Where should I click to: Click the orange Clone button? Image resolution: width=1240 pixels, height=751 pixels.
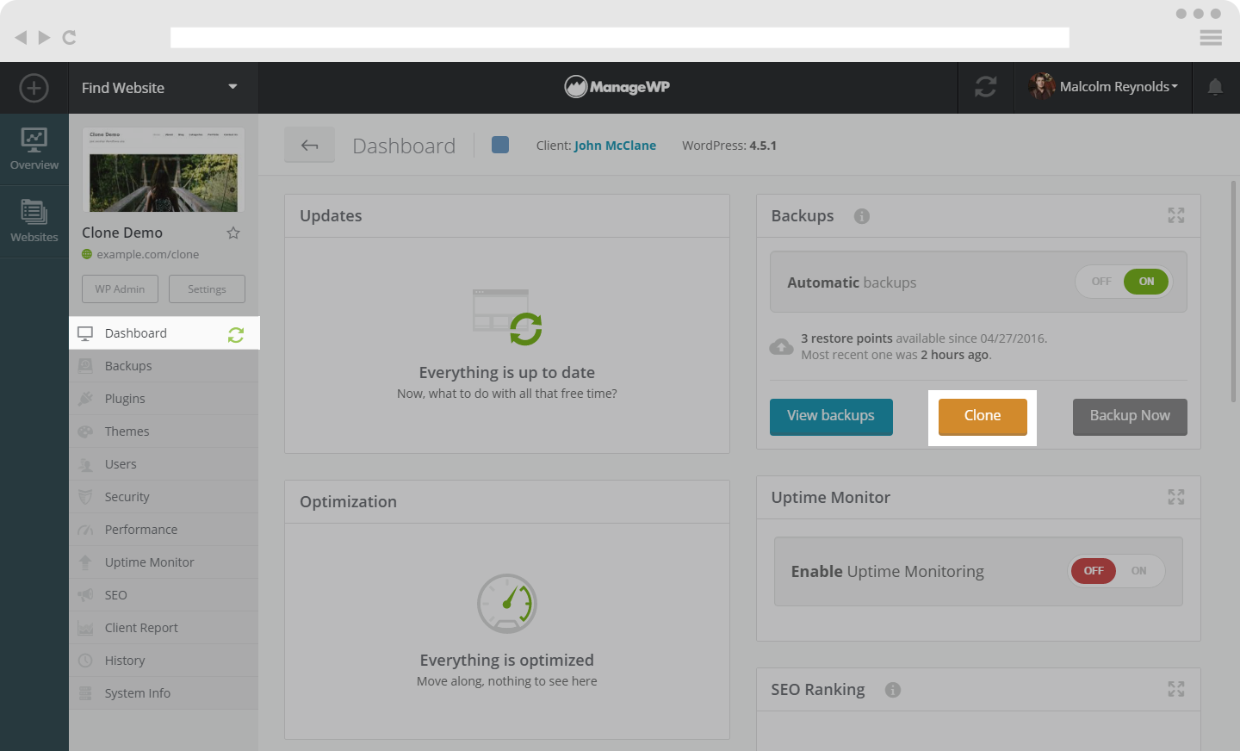pos(983,417)
